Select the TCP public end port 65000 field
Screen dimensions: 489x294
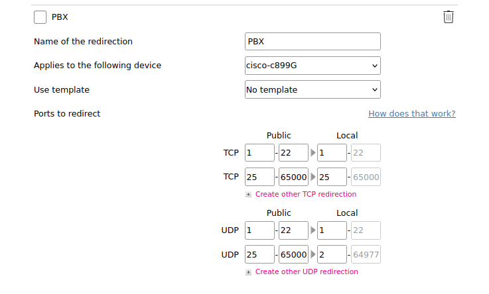point(293,177)
